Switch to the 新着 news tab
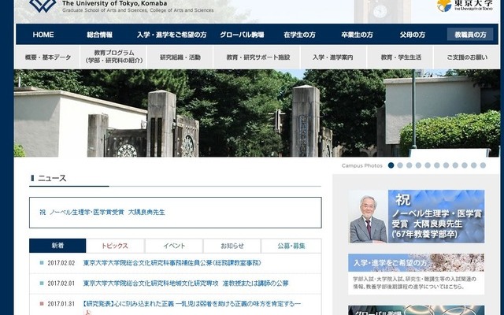Image resolution: width=504 pixels, height=315 pixels. point(57,246)
